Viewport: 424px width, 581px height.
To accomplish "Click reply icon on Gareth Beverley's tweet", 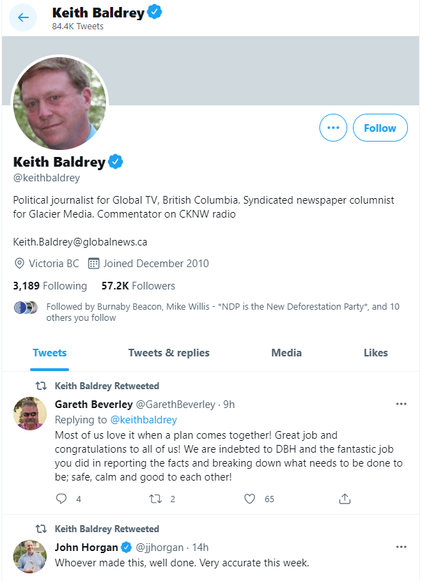I will (x=61, y=499).
